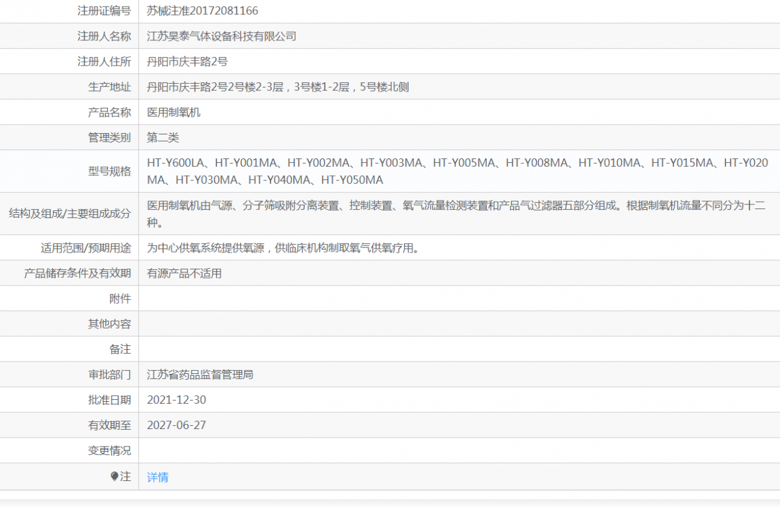The height and width of the screenshot is (507, 780).
Task: Select model HT-Y003MA
Action: (x=391, y=163)
